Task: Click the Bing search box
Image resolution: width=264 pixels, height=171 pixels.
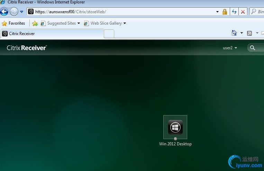Action: [257, 12]
